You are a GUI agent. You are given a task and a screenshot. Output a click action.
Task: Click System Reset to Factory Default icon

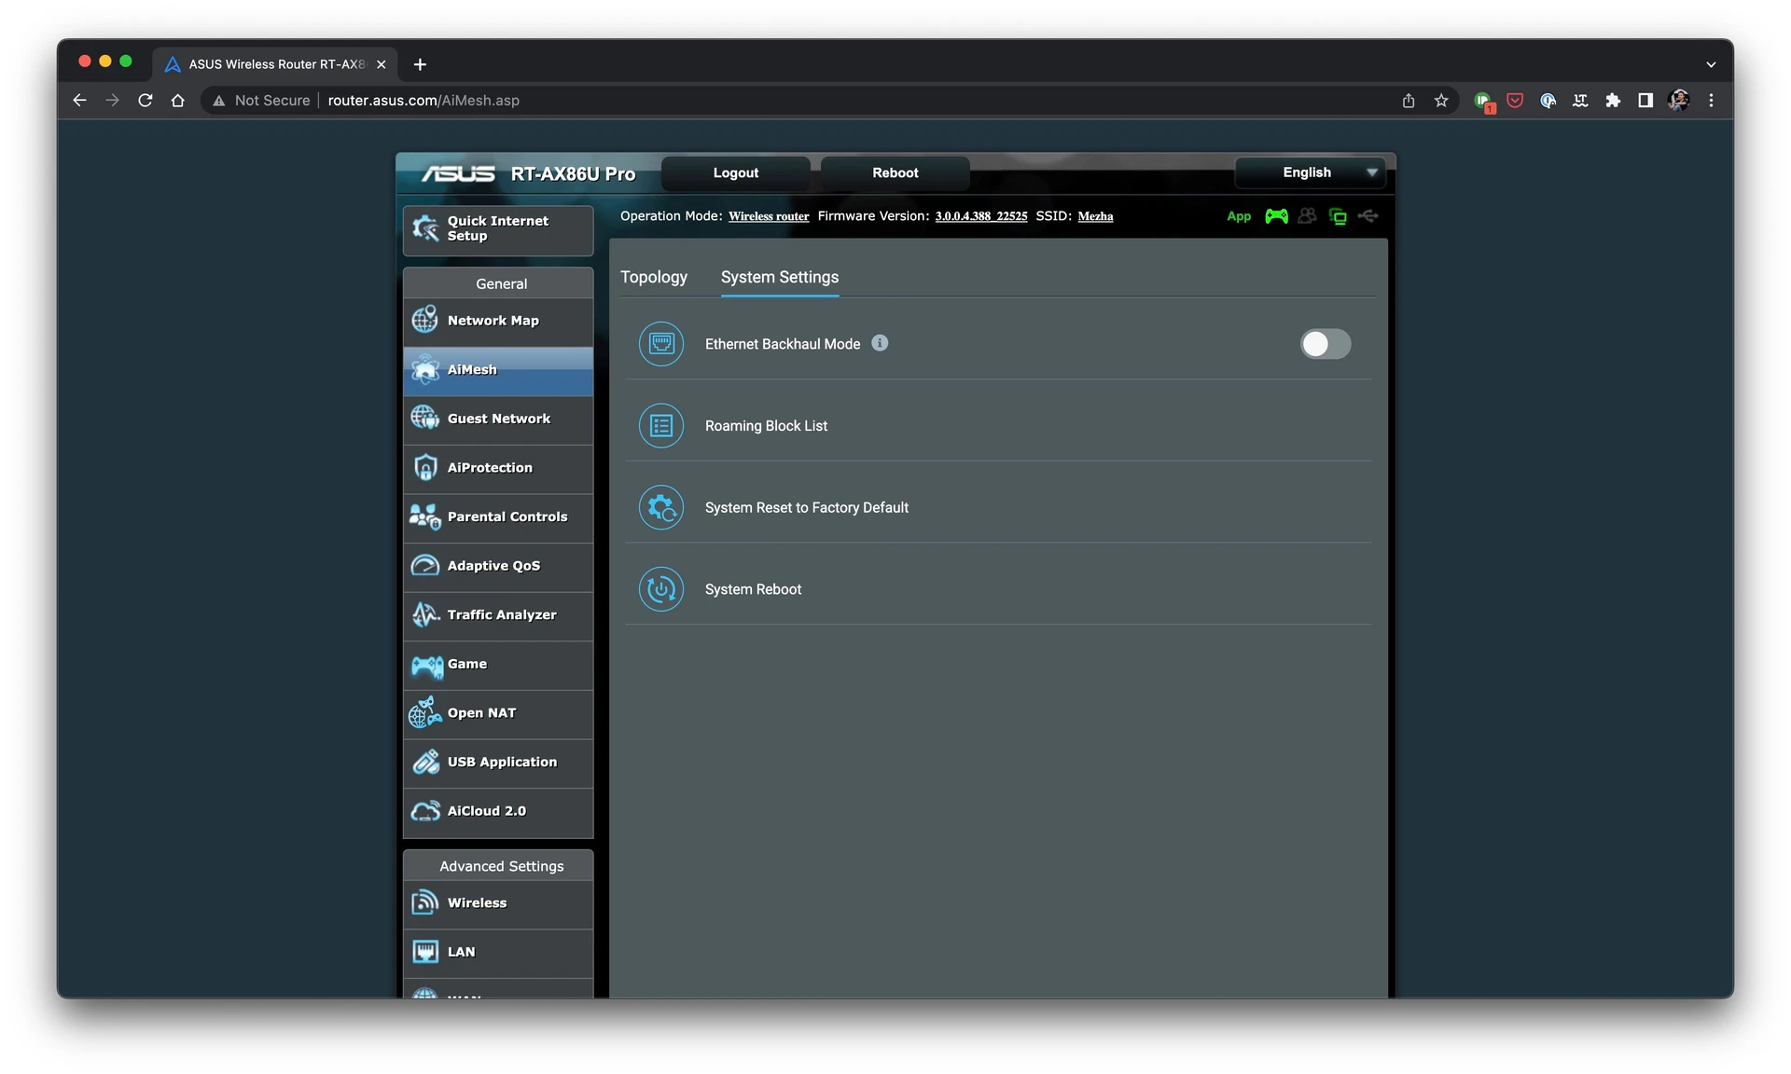pyautogui.click(x=661, y=507)
